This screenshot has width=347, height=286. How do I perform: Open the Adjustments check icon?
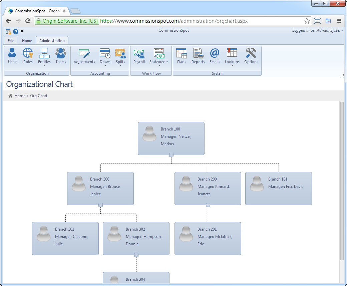tap(84, 53)
